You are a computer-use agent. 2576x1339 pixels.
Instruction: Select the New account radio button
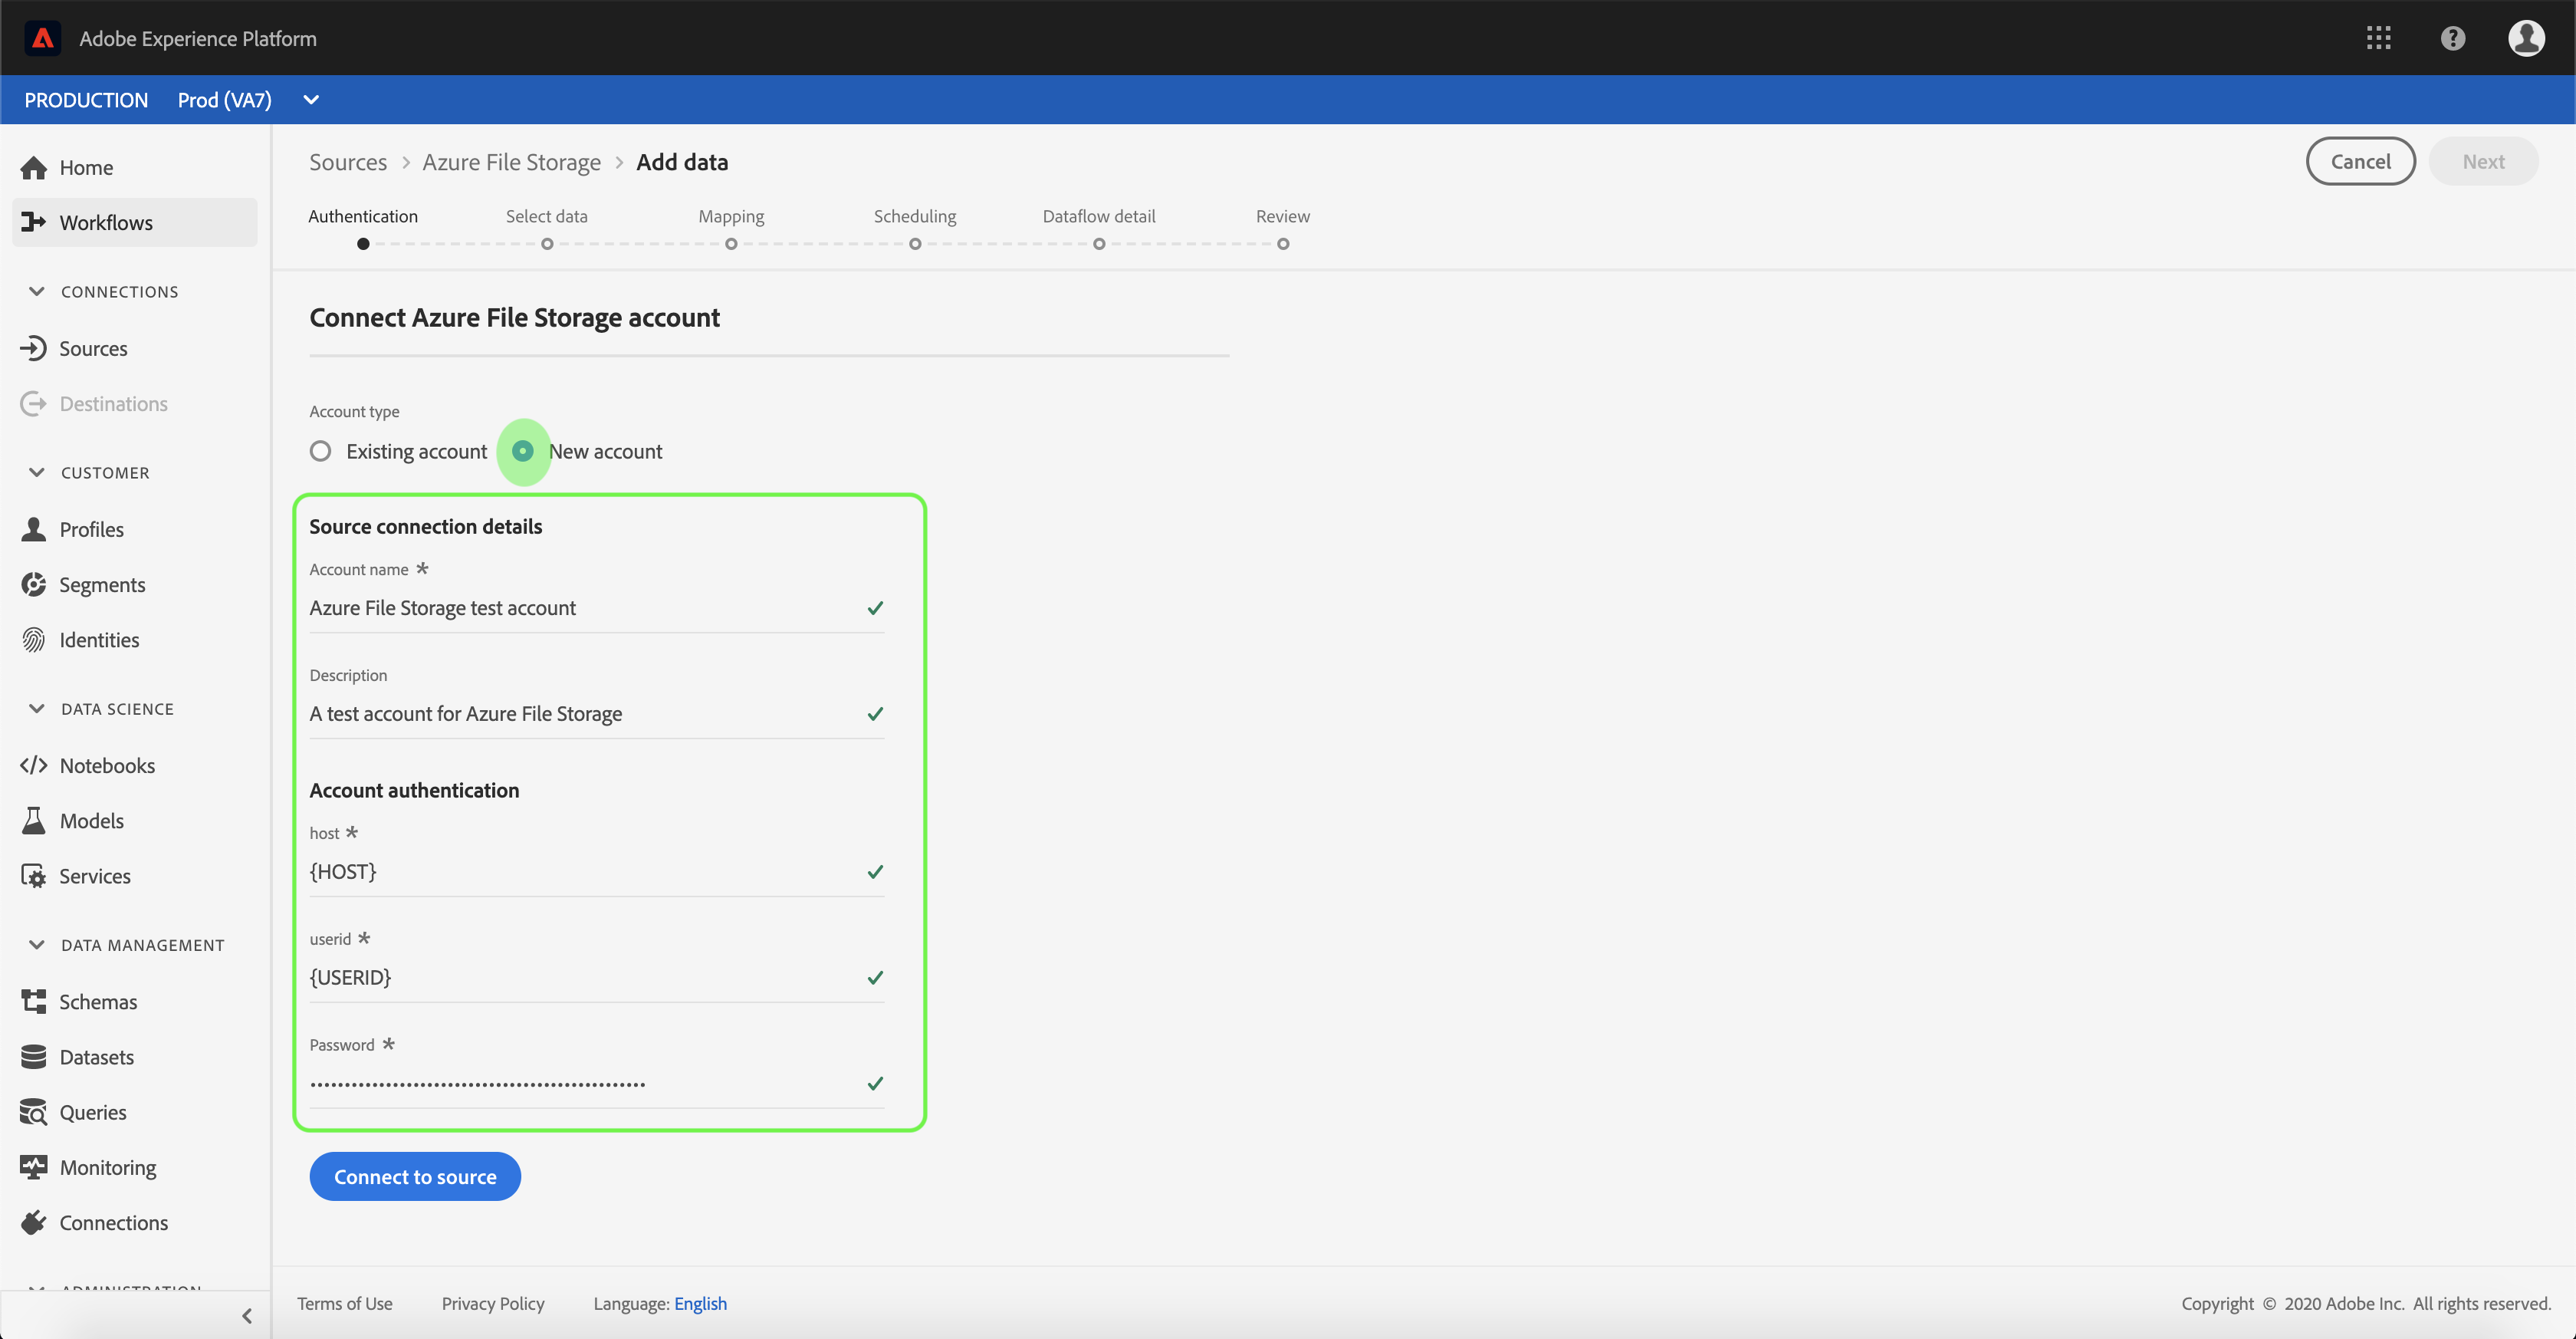tap(522, 451)
